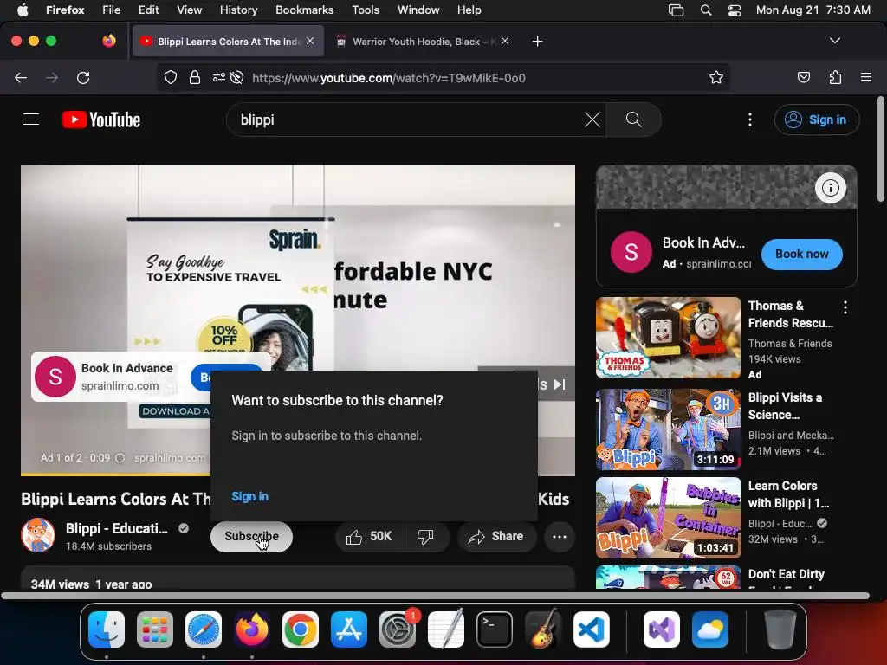Dislike the video with thumbs down
This screenshot has width=887, height=665.
[425, 537]
